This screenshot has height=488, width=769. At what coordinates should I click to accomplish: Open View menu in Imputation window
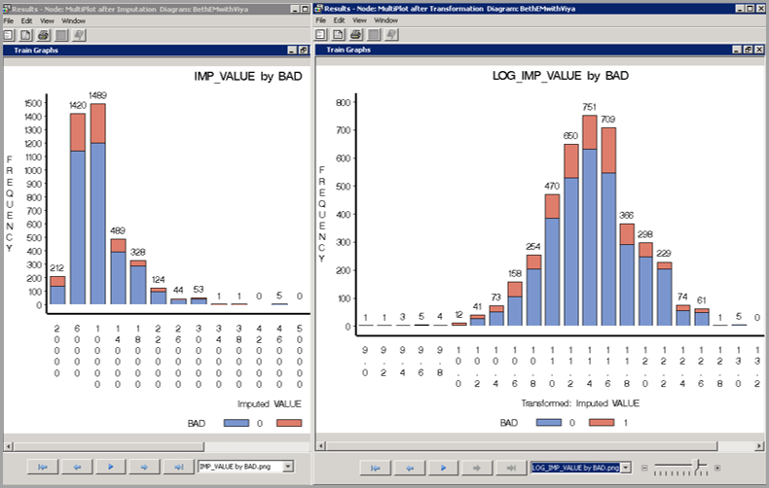click(47, 21)
